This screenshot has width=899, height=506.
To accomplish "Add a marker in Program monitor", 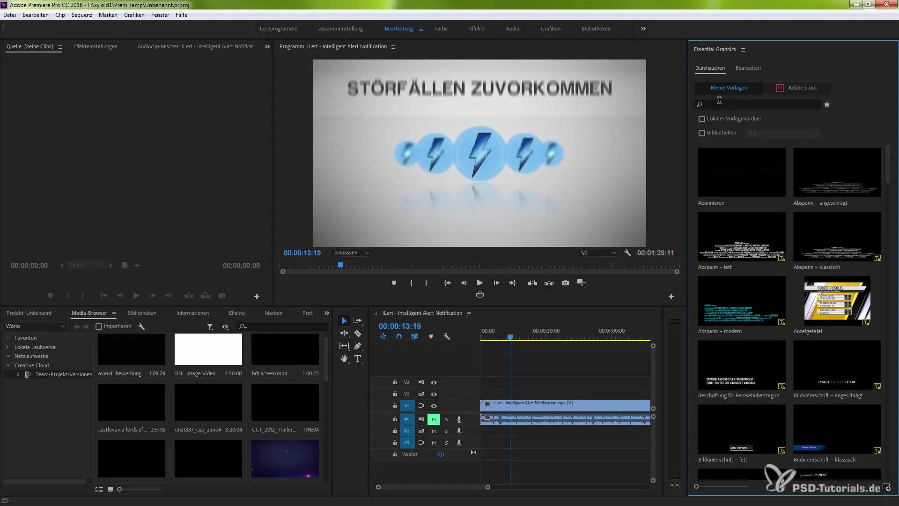I will point(394,283).
